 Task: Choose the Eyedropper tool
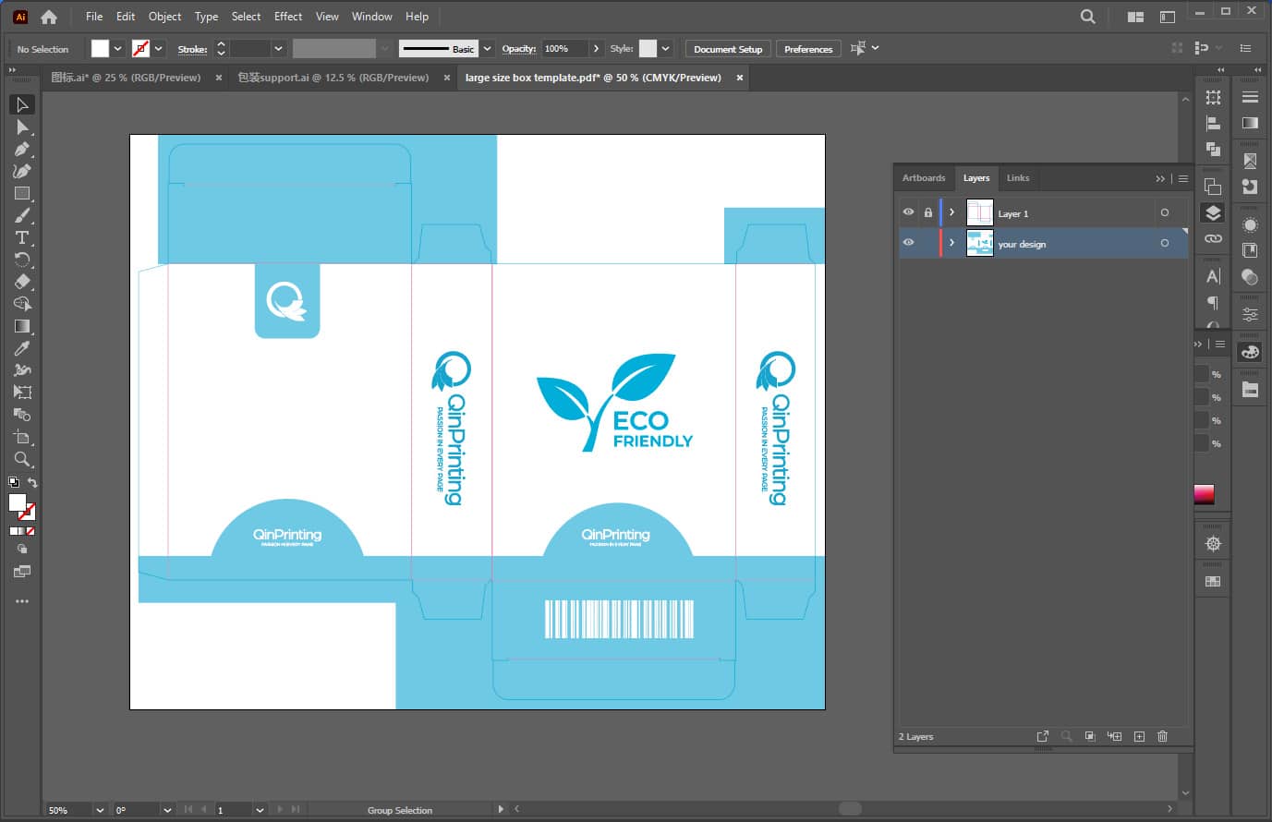(x=22, y=348)
